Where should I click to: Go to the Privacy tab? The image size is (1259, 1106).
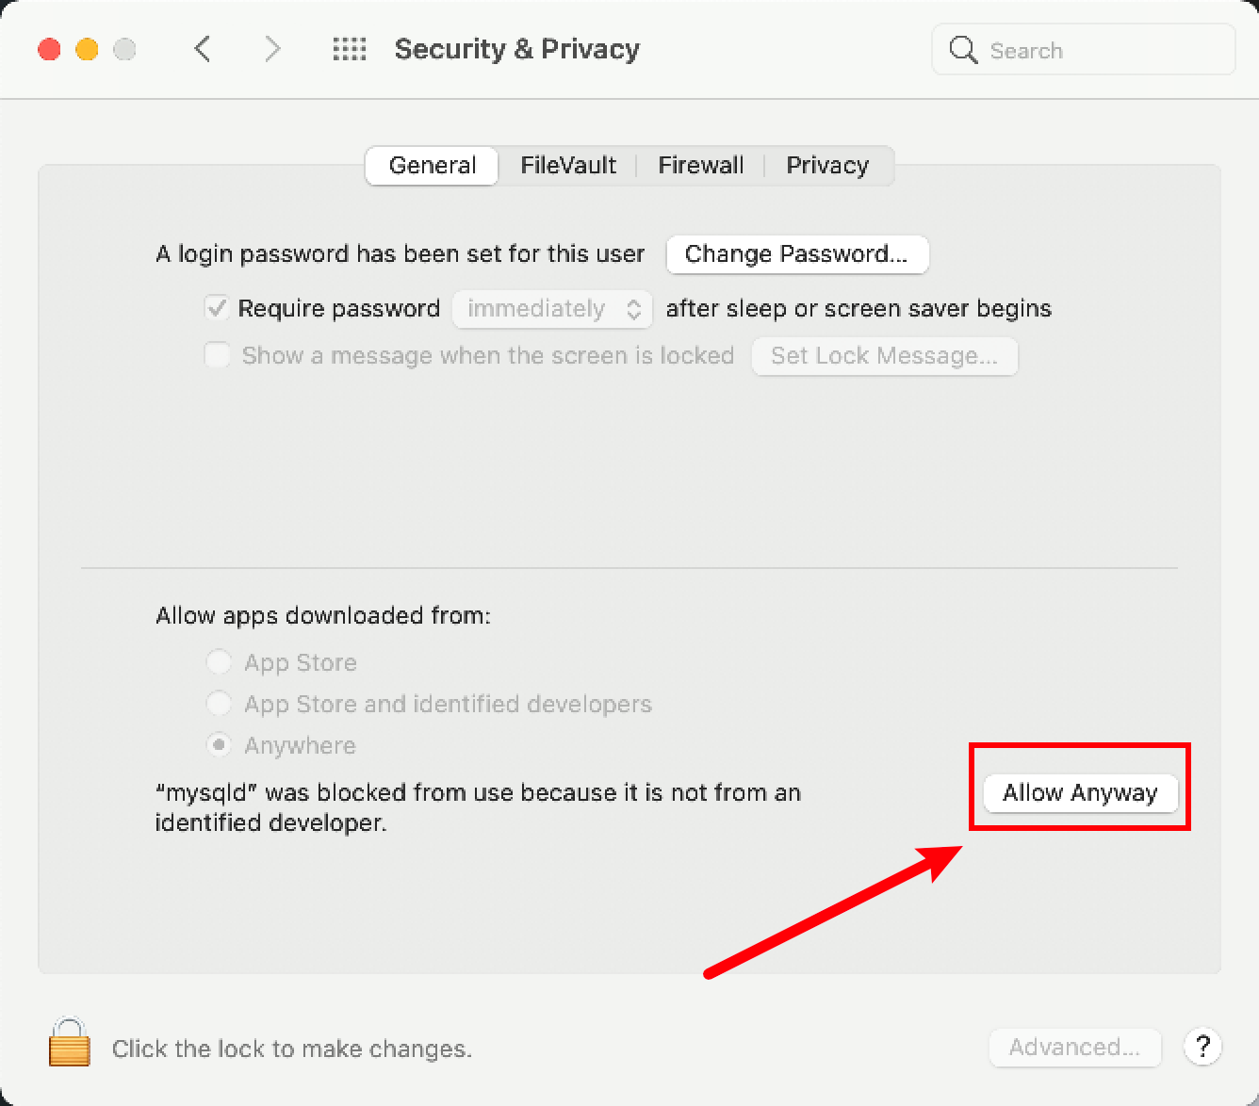click(827, 166)
